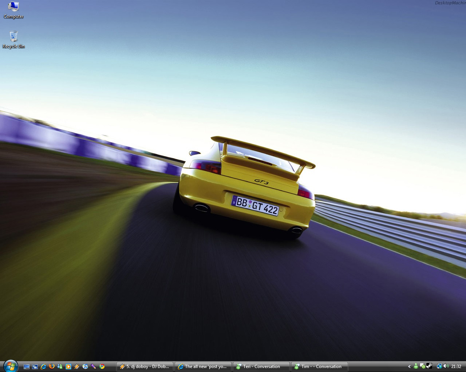The width and height of the screenshot is (466, 372).
Task: Launch Internet Explorer from Quick Launch
Action: click(43, 367)
